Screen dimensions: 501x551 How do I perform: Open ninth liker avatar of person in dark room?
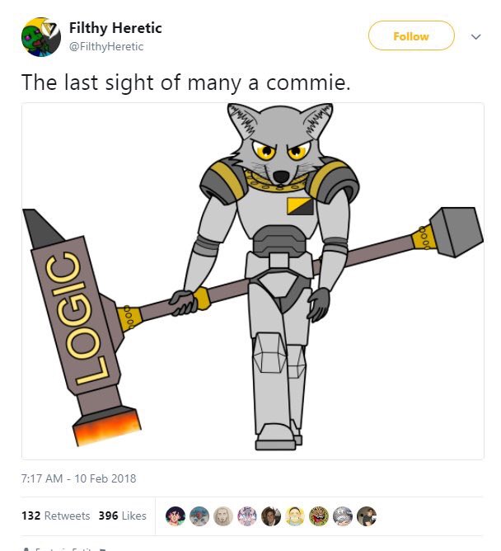366,516
